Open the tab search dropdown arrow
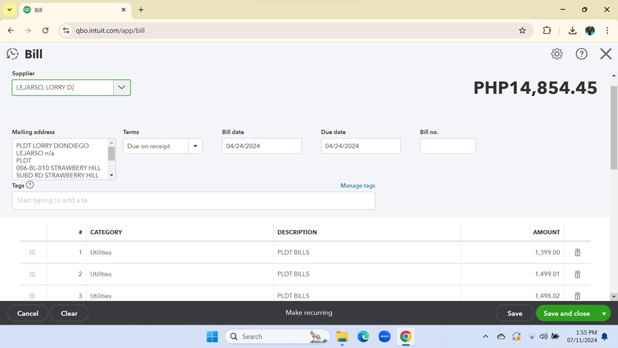 (x=10, y=10)
